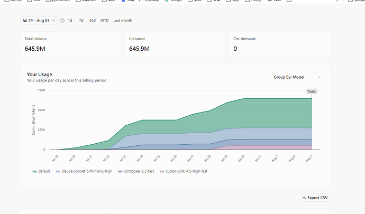Select the 1d time range

[x=70, y=21]
